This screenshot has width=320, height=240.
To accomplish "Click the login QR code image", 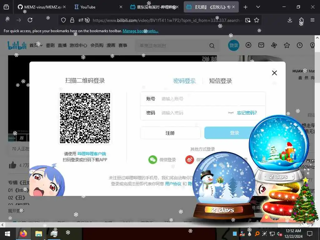I will point(85,118).
